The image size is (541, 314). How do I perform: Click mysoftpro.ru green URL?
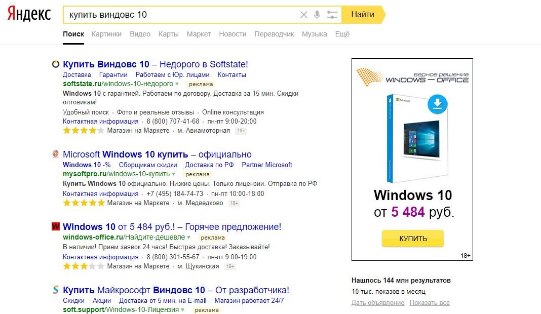pos(117,174)
